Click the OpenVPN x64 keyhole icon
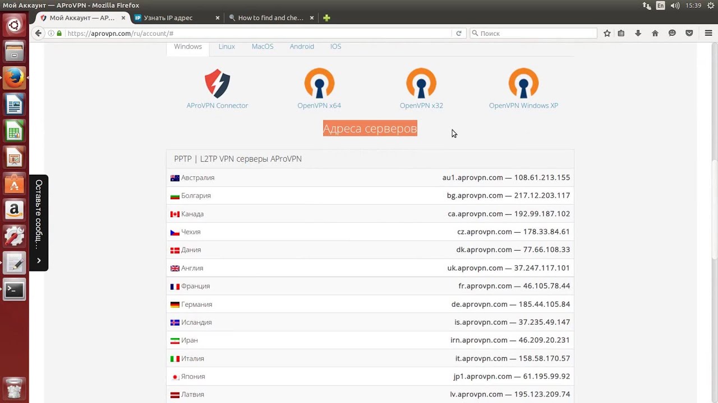Viewport: 718px width, 403px height. point(319,83)
